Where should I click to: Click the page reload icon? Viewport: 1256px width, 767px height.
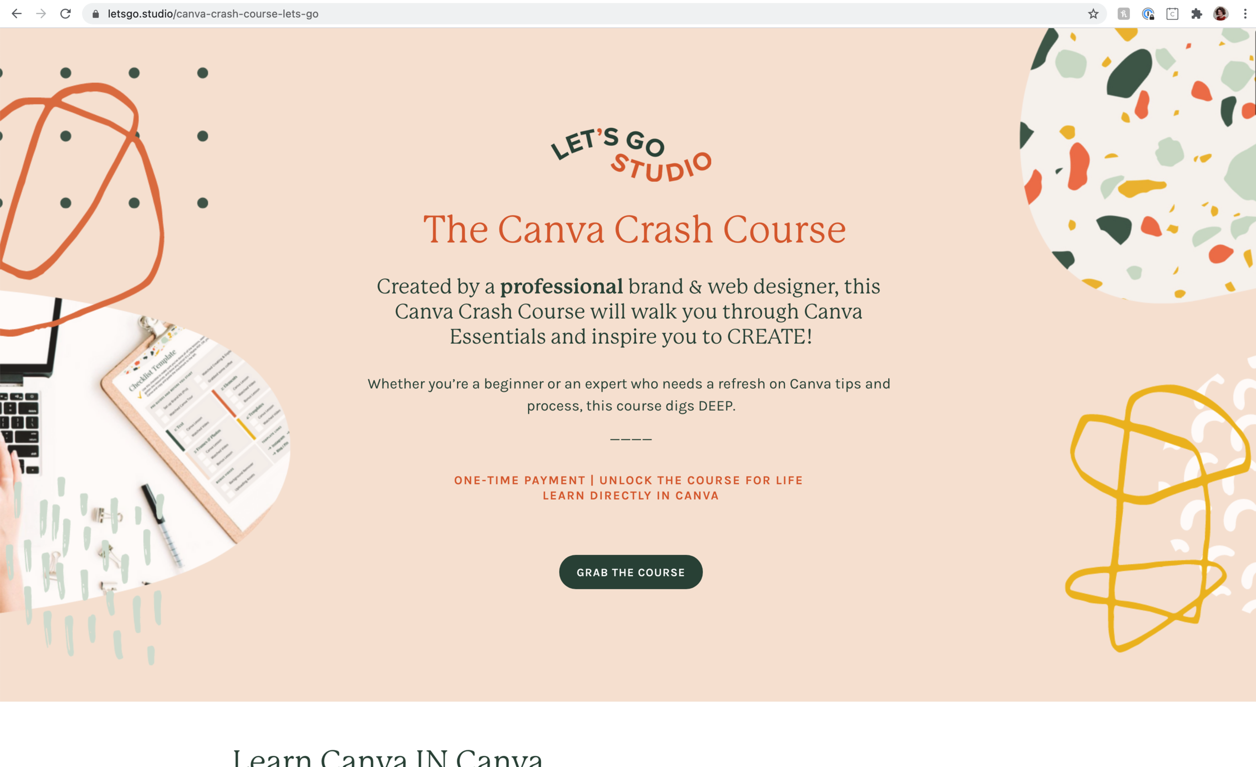[65, 13]
